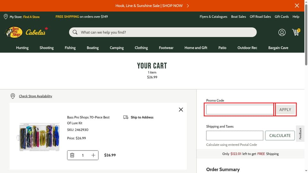The width and height of the screenshot is (308, 173).
Task: Click the postal code input field
Action: coord(235,136)
